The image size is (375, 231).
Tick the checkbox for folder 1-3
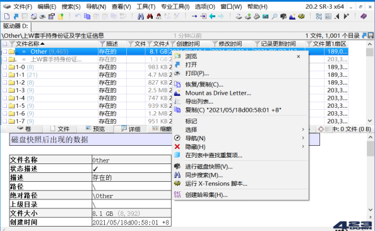click(x=4, y=90)
